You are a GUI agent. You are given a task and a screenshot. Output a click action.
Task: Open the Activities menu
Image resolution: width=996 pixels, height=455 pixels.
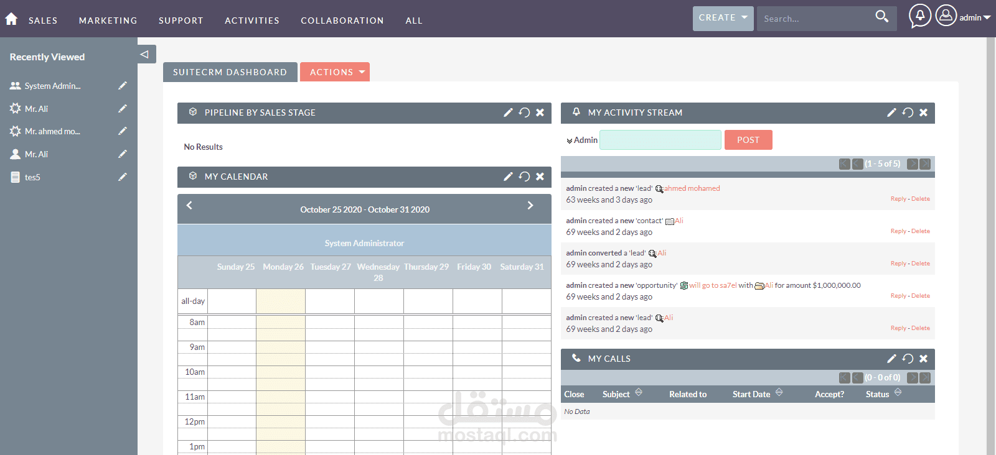click(252, 21)
